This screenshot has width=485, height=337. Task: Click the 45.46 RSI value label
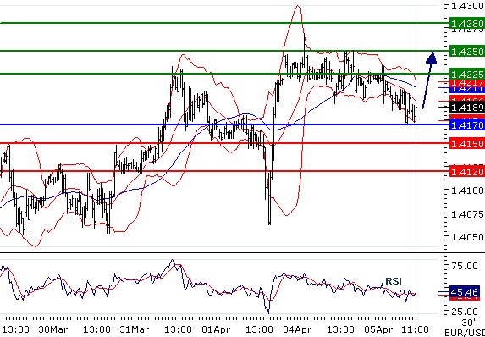click(465, 292)
